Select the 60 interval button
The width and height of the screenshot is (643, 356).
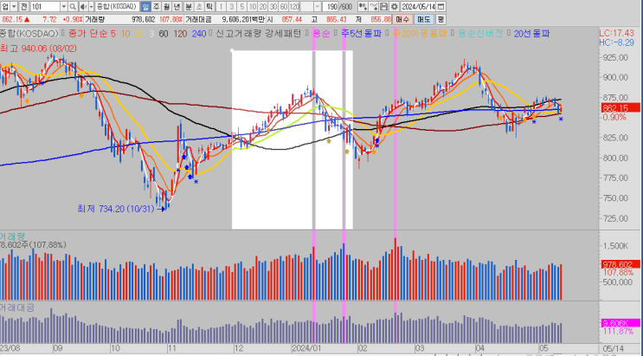(x=283, y=7)
